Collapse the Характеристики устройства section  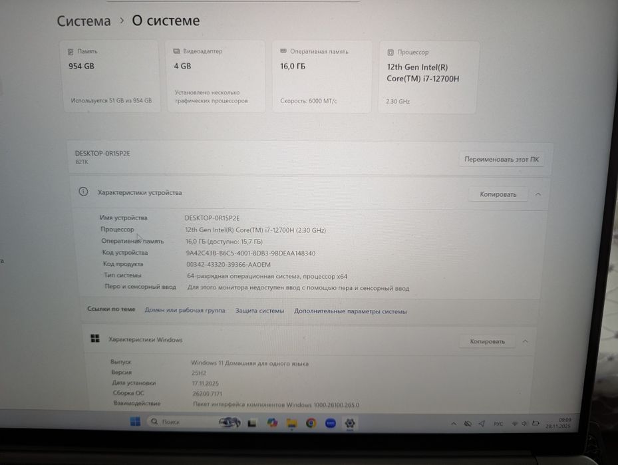[x=538, y=194]
